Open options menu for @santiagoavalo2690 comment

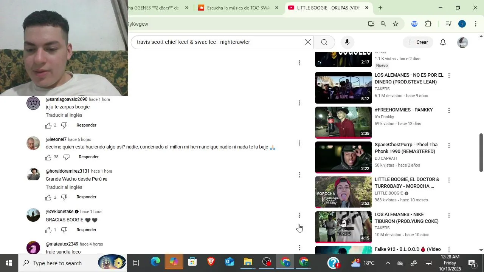pyautogui.click(x=299, y=103)
